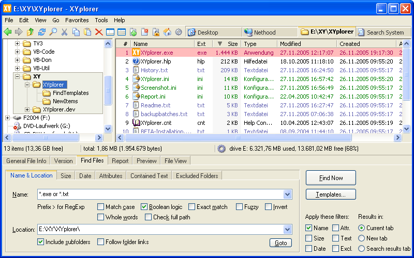Image resolution: width=414 pixels, height=258 pixels.
Task: Open the Location field dropdown
Action: coord(287,229)
